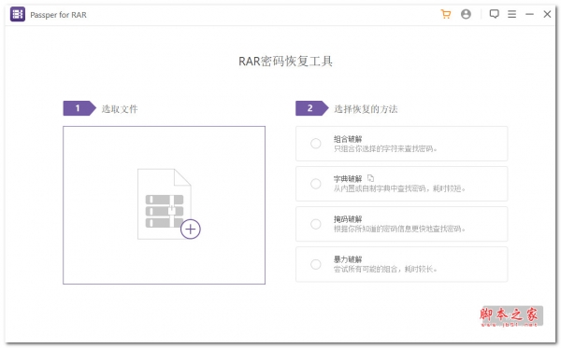The image size is (561, 348).
Task: Click the add RAR file plus icon
Action: (x=191, y=230)
